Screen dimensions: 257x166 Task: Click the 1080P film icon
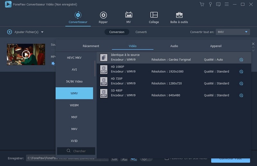click(x=104, y=70)
